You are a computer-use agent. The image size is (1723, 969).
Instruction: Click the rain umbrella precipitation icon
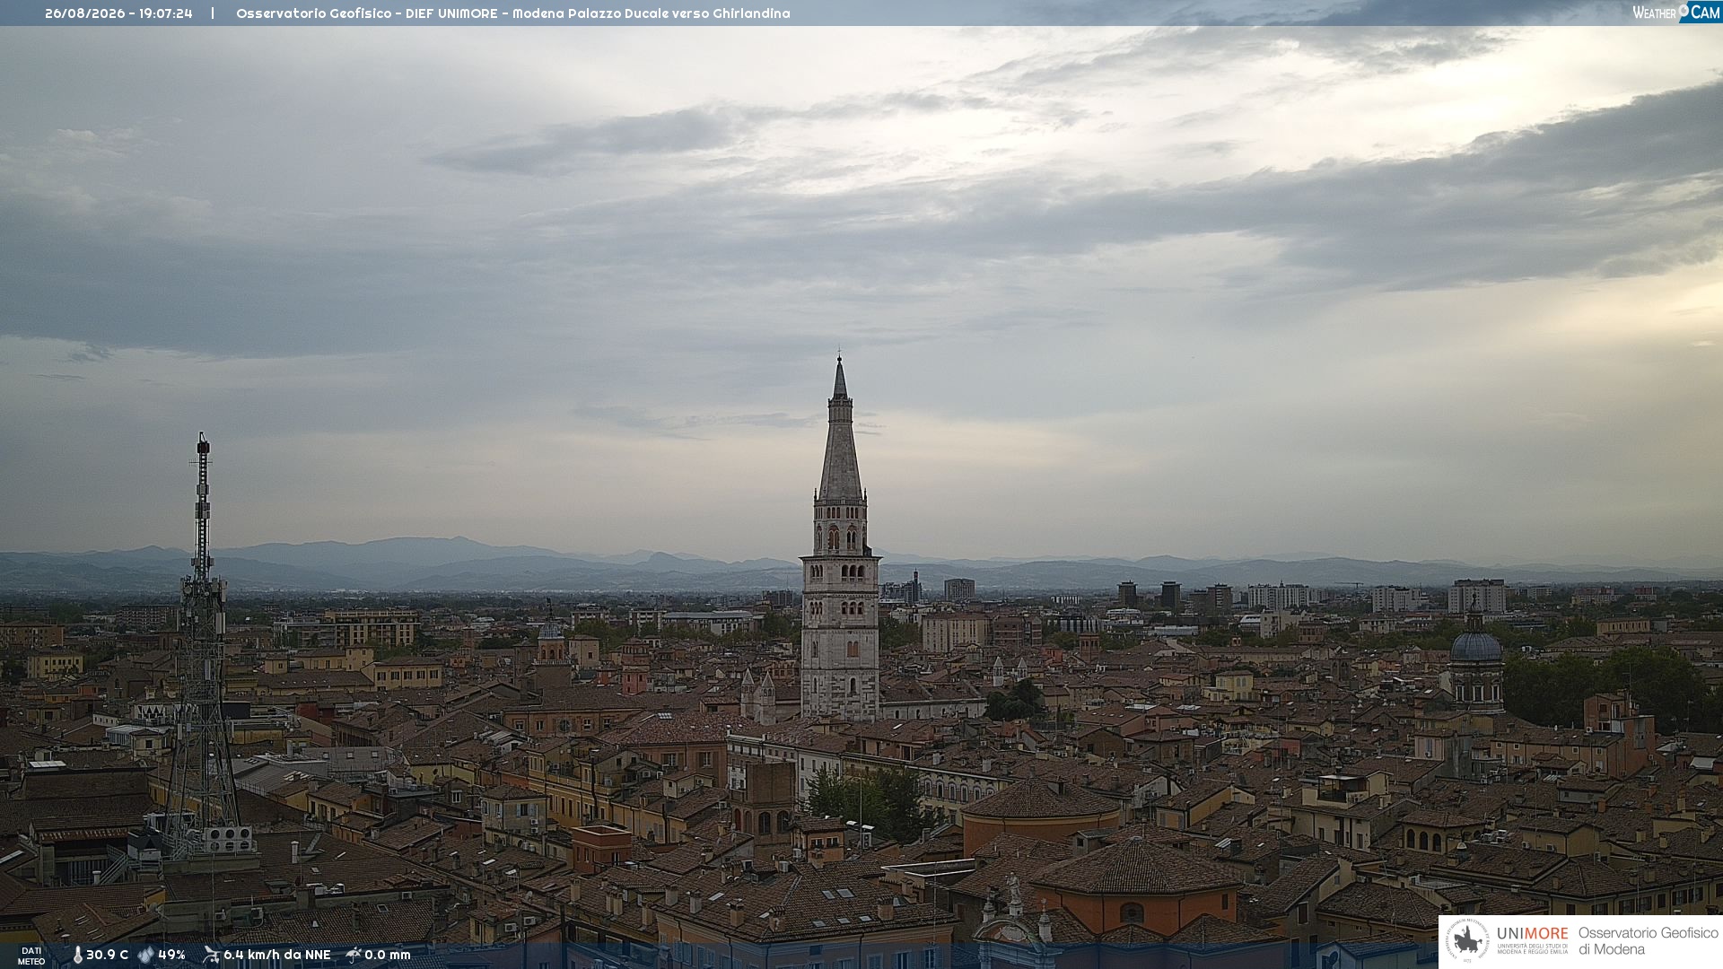(354, 955)
